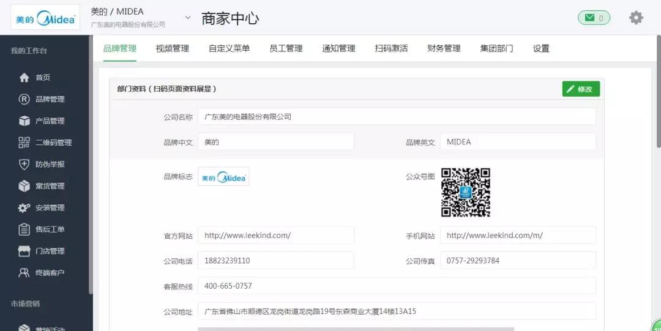
Task: Open the message inbox badge showing 0
Action: point(594,18)
